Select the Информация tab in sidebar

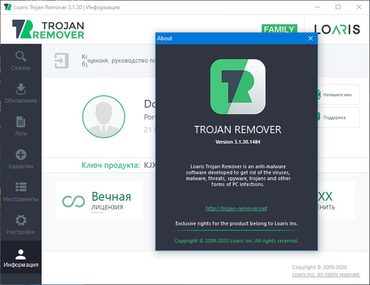pos(21,258)
